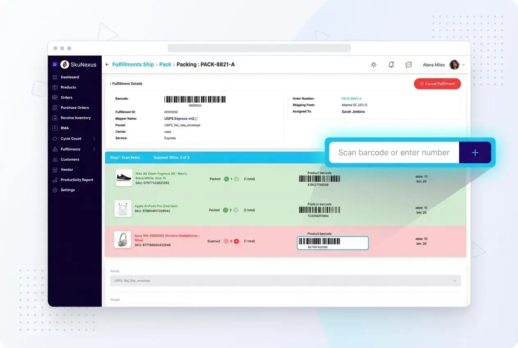Open the notifications bell
Image resolution: width=518 pixels, height=348 pixels.
click(391, 64)
